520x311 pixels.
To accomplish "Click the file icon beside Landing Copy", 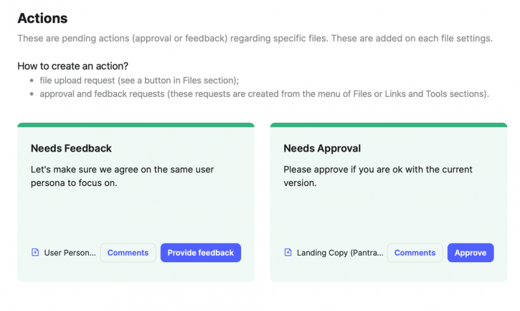I will [x=288, y=252].
